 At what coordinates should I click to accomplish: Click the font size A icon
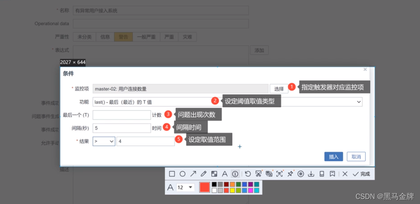click(x=170, y=187)
